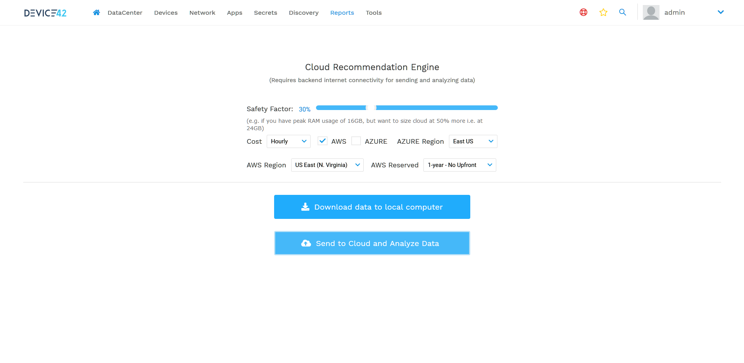This screenshot has width=744, height=363.
Task: Expand the AWS Region dropdown
Action: point(327,165)
